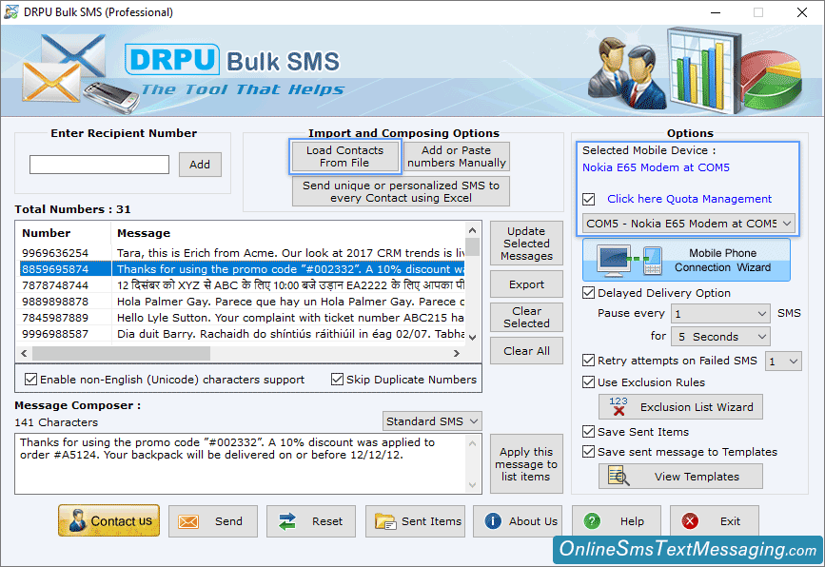This screenshot has height=567, width=825.
Task: Click Clear All button
Action: (526, 351)
